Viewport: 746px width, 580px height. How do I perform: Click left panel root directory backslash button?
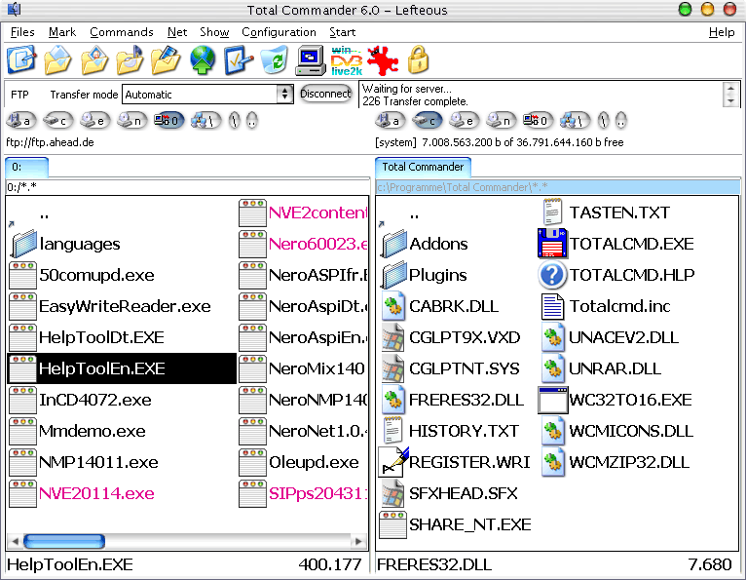coord(234,121)
